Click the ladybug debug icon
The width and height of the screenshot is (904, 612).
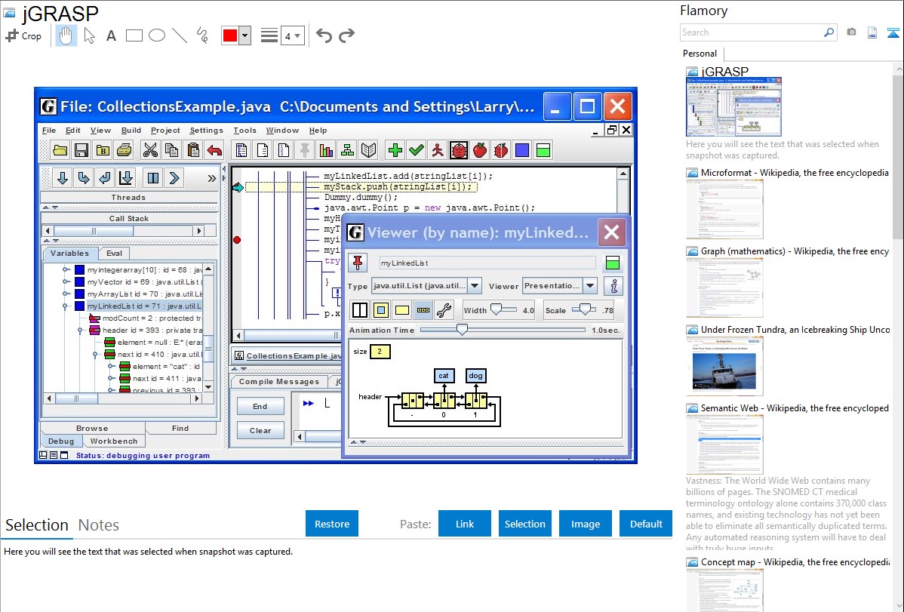pyautogui.click(x=459, y=151)
